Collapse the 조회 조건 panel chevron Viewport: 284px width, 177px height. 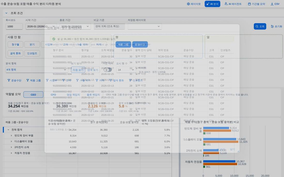point(6,13)
